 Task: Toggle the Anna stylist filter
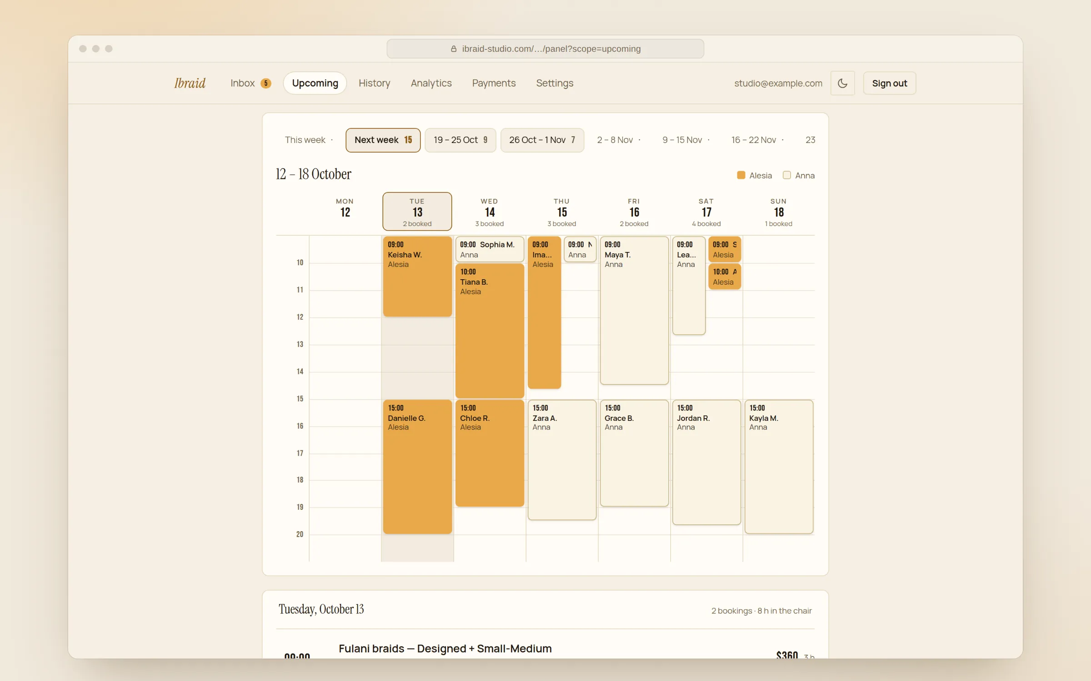(799, 175)
